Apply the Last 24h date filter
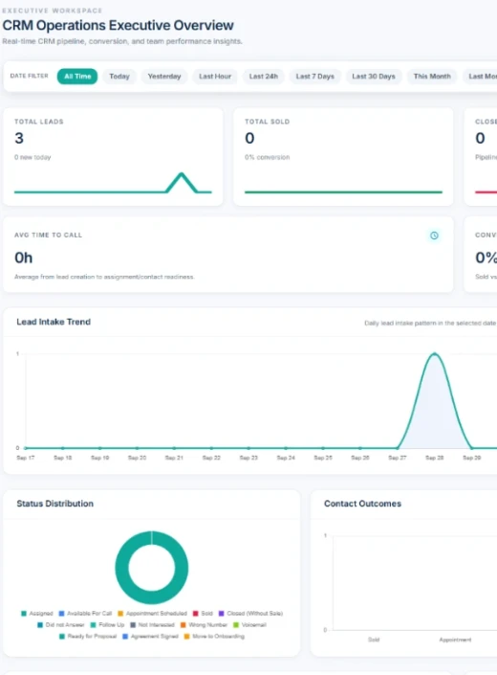Image resolution: width=497 pixels, height=675 pixels. (x=264, y=77)
